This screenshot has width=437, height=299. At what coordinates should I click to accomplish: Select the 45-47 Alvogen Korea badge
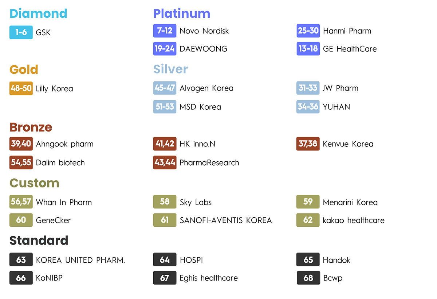pyautogui.click(x=165, y=88)
